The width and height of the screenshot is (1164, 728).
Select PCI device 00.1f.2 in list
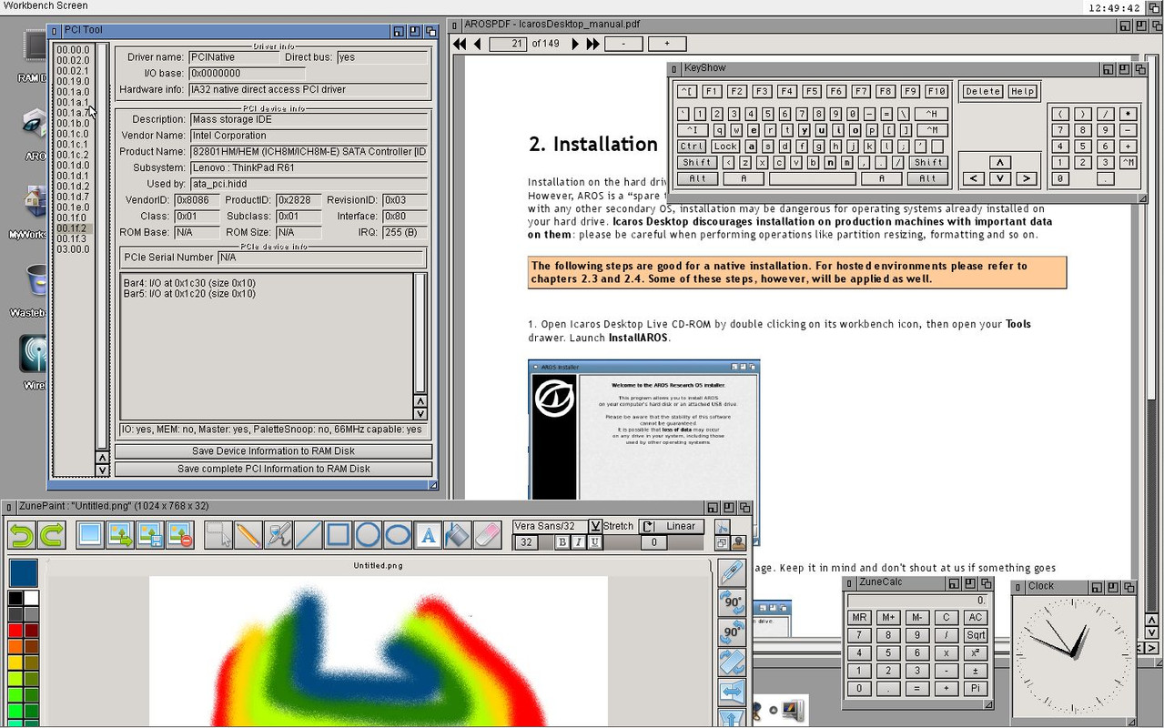74,228
